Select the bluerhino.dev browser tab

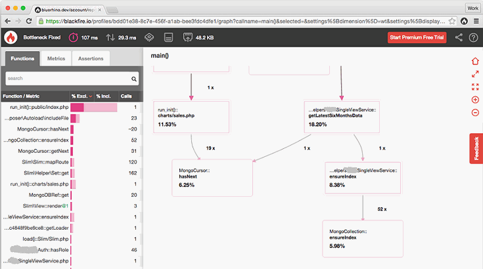click(68, 10)
